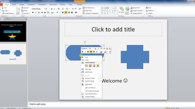
Task: Justify text in ribbon
Action: click(x=72, y=12)
